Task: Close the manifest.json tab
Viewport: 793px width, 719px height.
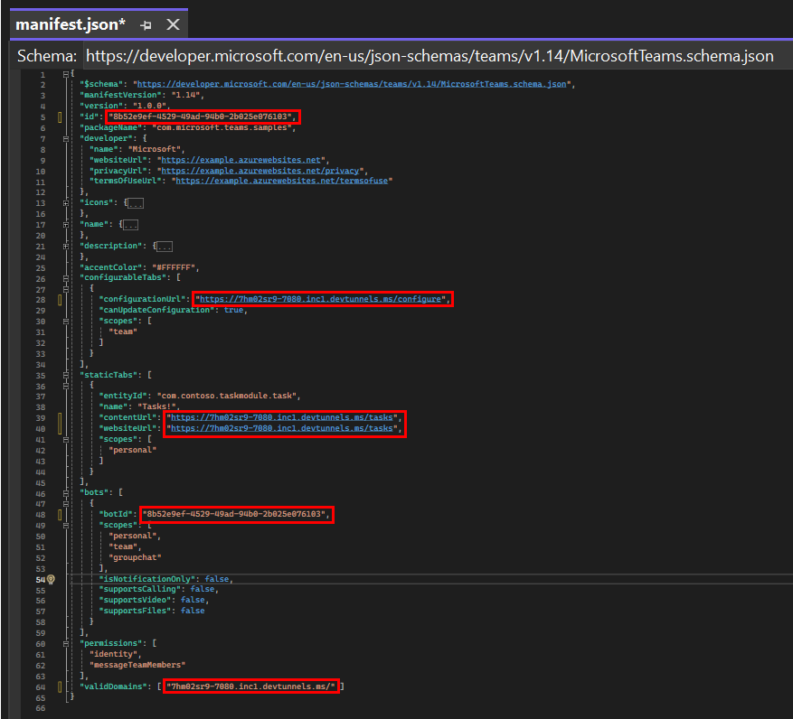Action: point(173,24)
